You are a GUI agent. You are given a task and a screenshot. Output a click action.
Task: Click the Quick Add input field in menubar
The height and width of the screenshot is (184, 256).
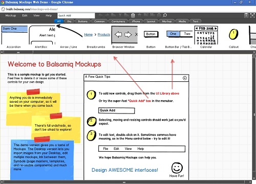pyautogui.click(x=76, y=15)
